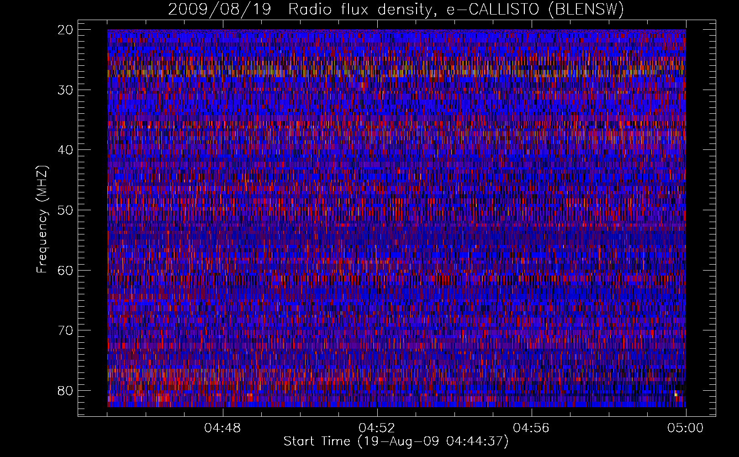Click the 'Start Time (19-Aug-09 04:44:37)' label
This screenshot has height=457, width=739.
point(396,441)
